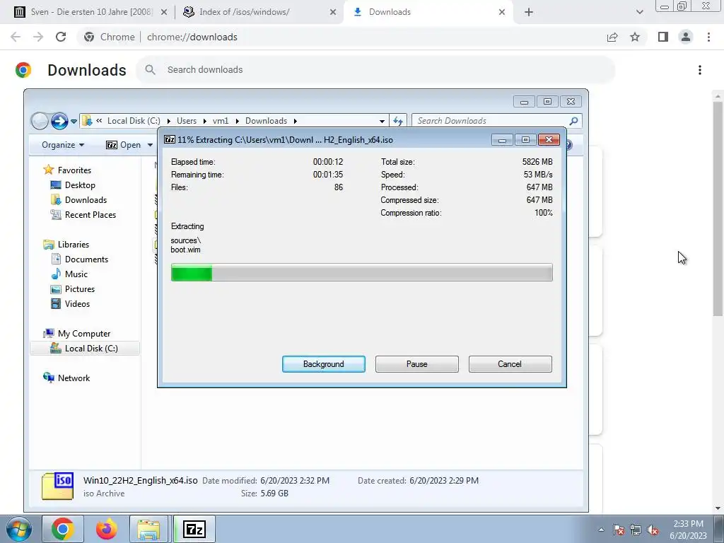Click the Background button in 7-Zip dialog
Screen dimensions: 724x543
[323, 364]
